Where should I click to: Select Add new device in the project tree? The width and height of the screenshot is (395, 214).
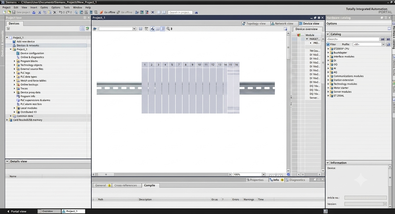[26, 42]
